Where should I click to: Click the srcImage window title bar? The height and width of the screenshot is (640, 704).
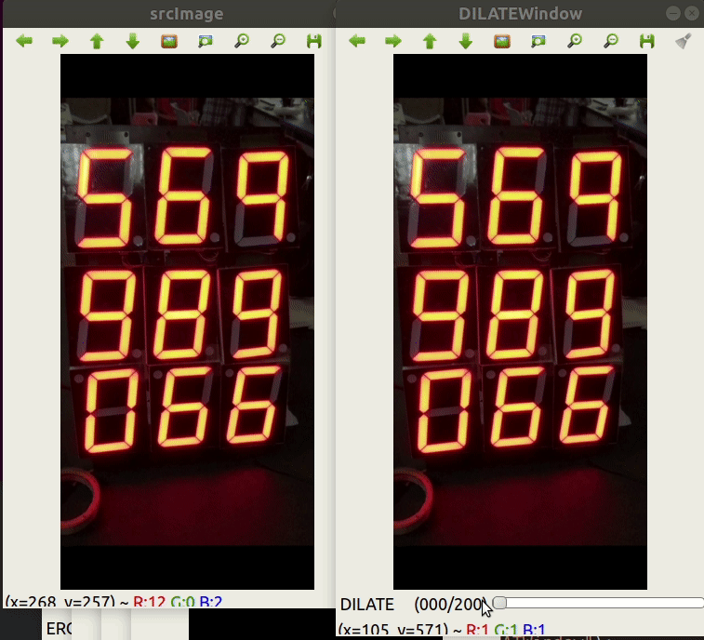169,14
